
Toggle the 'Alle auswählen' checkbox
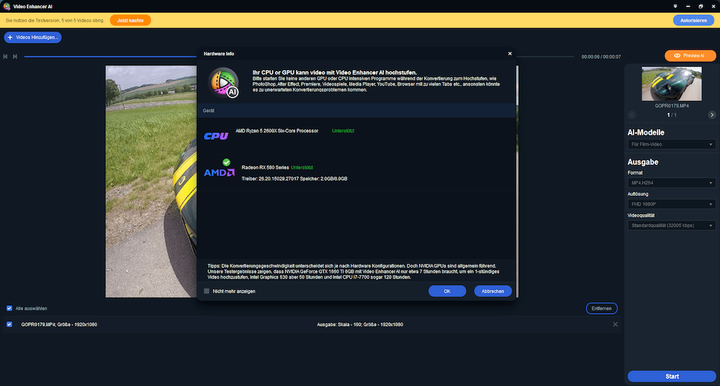(9, 308)
